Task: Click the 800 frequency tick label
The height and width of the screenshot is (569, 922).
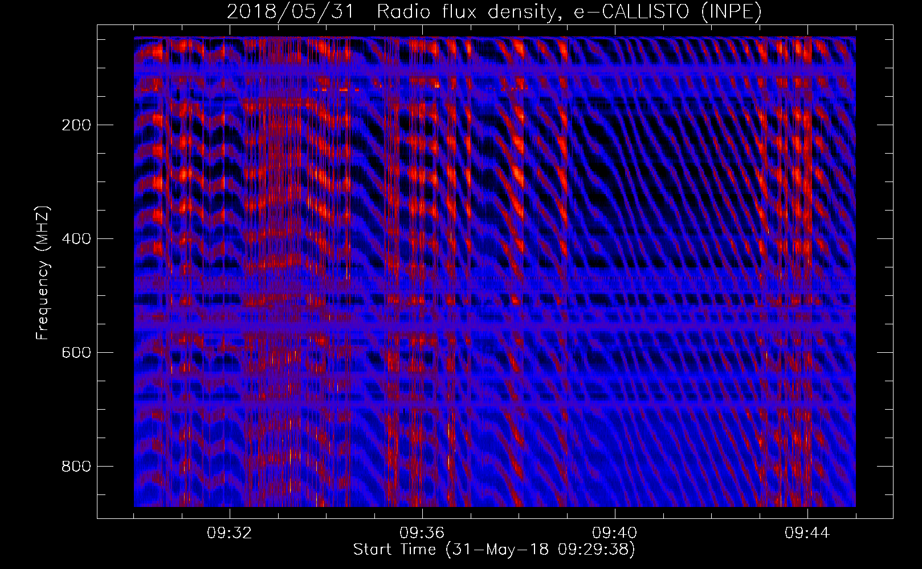Action: (x=76, y=467)
